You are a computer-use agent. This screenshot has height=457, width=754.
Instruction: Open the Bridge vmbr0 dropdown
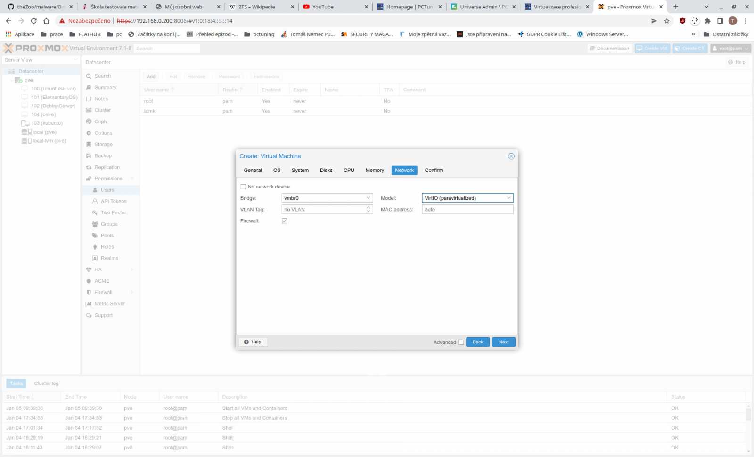368,198
